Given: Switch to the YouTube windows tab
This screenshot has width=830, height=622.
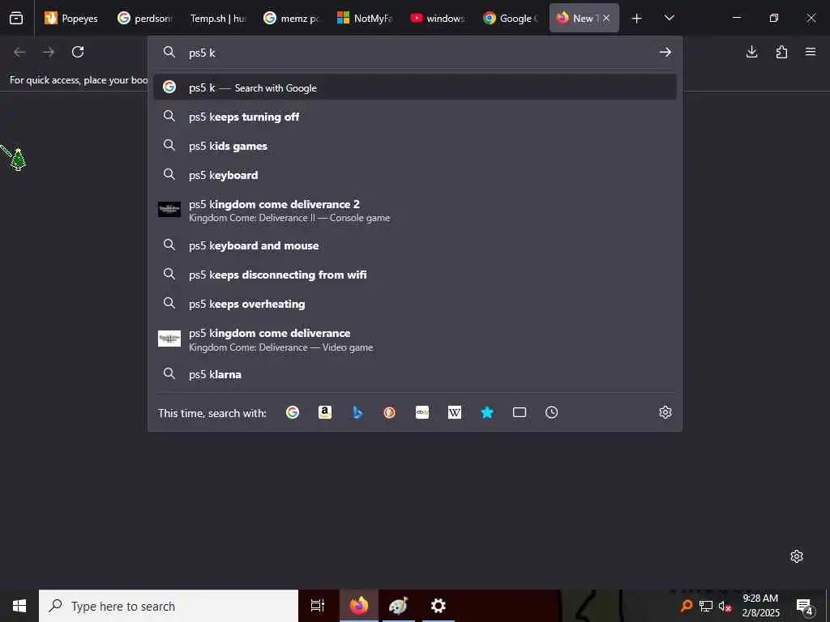Looking at the screenshot, I should [437, 18].
